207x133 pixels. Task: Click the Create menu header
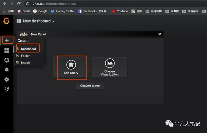tap(23, 41)
